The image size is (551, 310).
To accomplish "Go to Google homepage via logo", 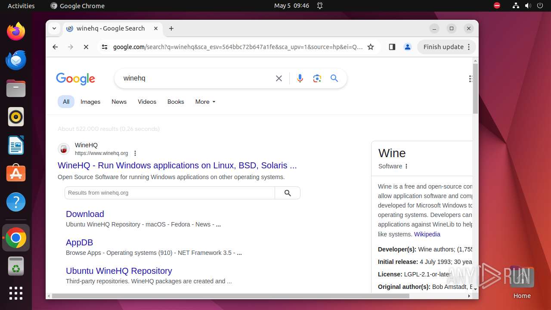I will (x=75, y=79).
